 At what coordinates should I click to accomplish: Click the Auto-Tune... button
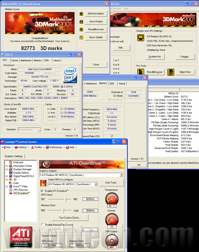pyautogui.click(x=111, y=183)
